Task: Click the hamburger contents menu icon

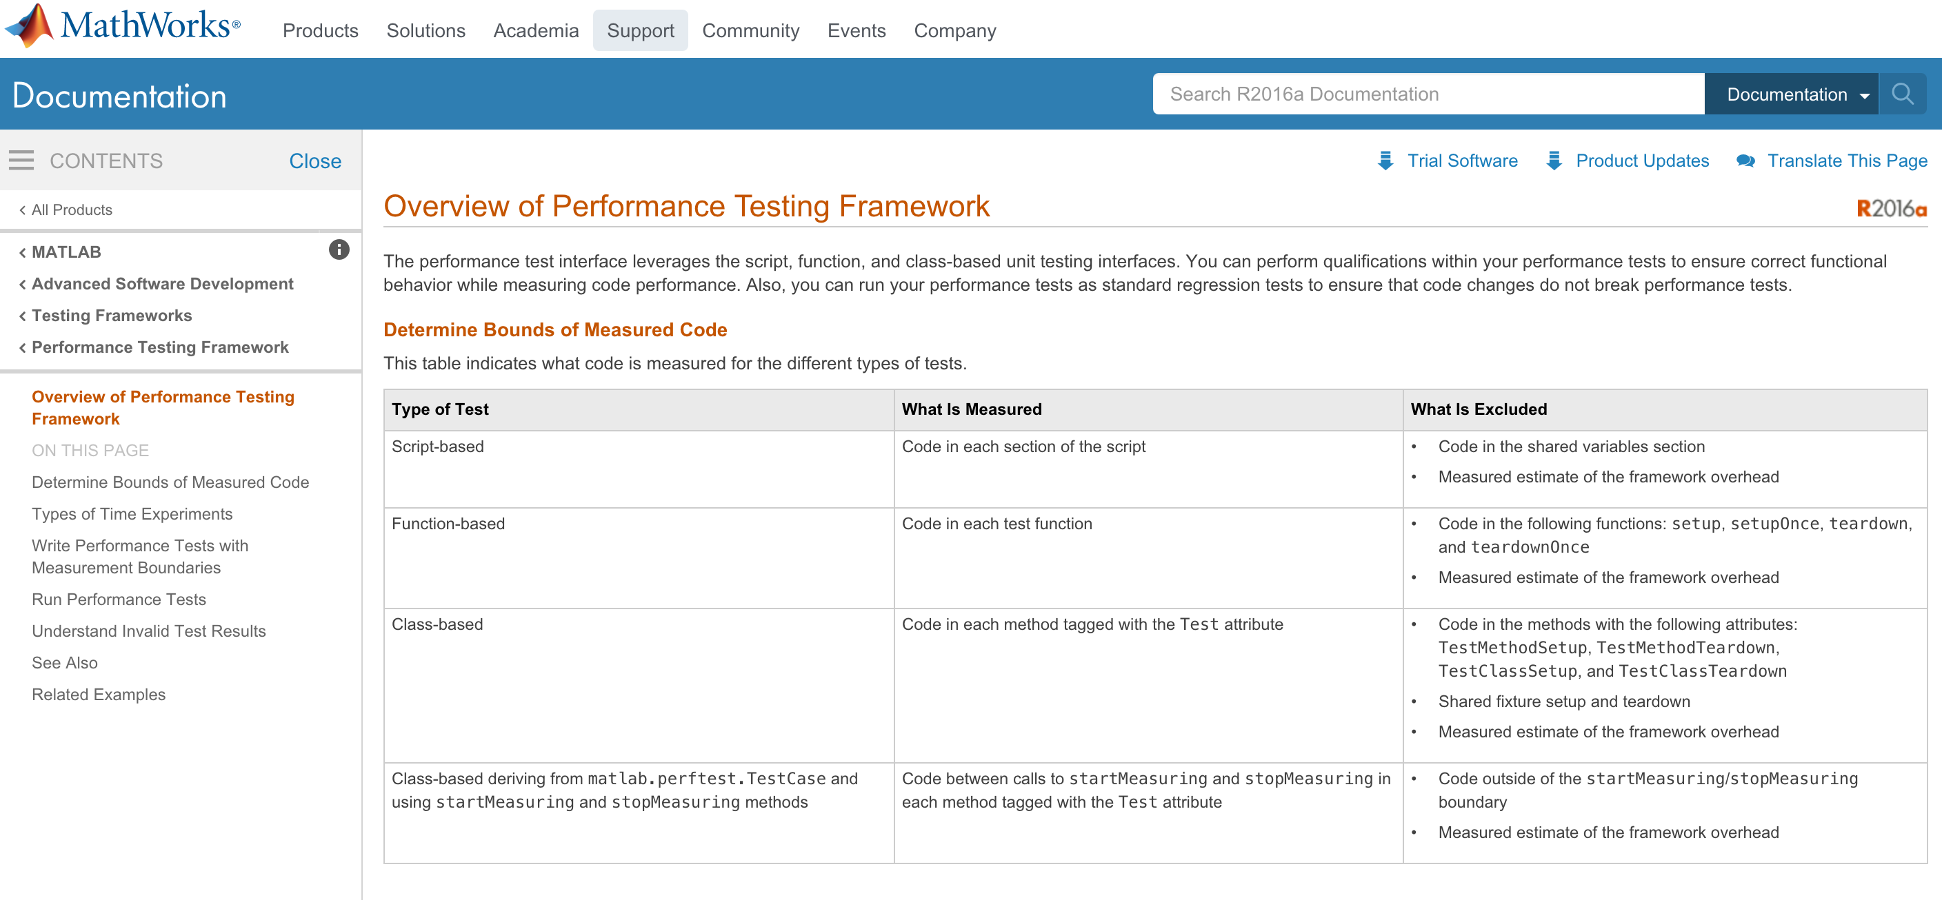Action: (22, 161)
